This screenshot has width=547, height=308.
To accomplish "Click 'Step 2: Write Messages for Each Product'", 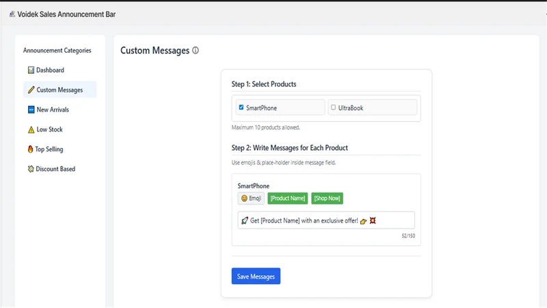I will click(289, 148).
